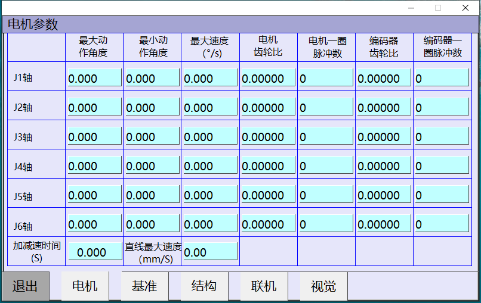Select J2轴 最小动作角度 input field
Screen dimensions: 481x303
(152, 107)
